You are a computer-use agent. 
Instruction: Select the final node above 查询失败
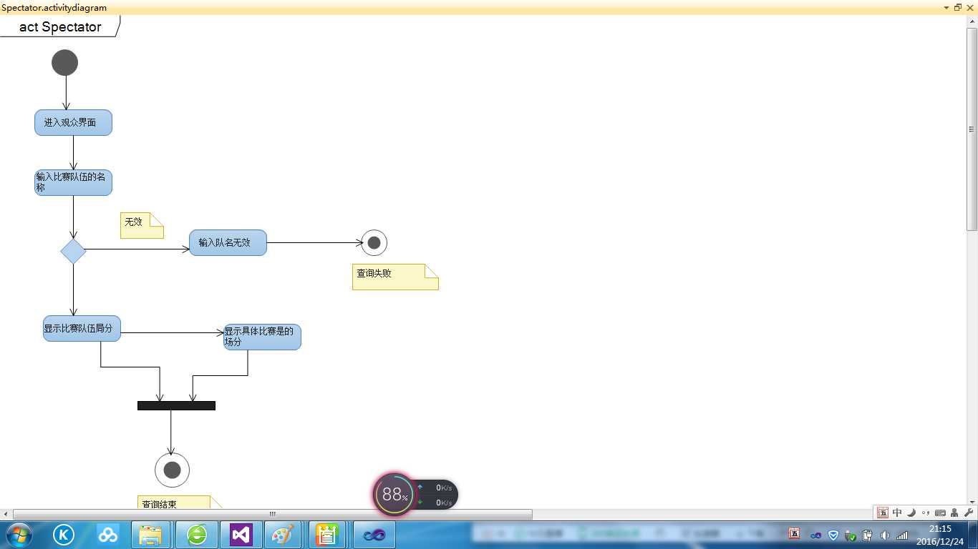click(374, 243)
